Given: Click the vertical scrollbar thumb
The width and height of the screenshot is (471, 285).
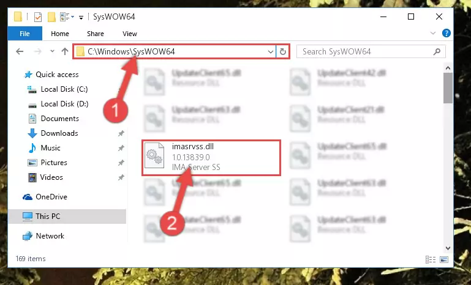Looking at the screenshot, I should click(x=448, y=88).
